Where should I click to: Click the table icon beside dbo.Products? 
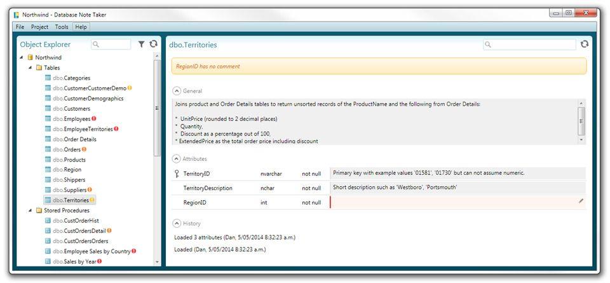pos(48,160)
